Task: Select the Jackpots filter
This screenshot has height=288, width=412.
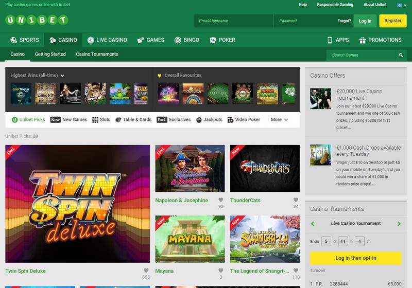Action: click(x=209, y=120)
